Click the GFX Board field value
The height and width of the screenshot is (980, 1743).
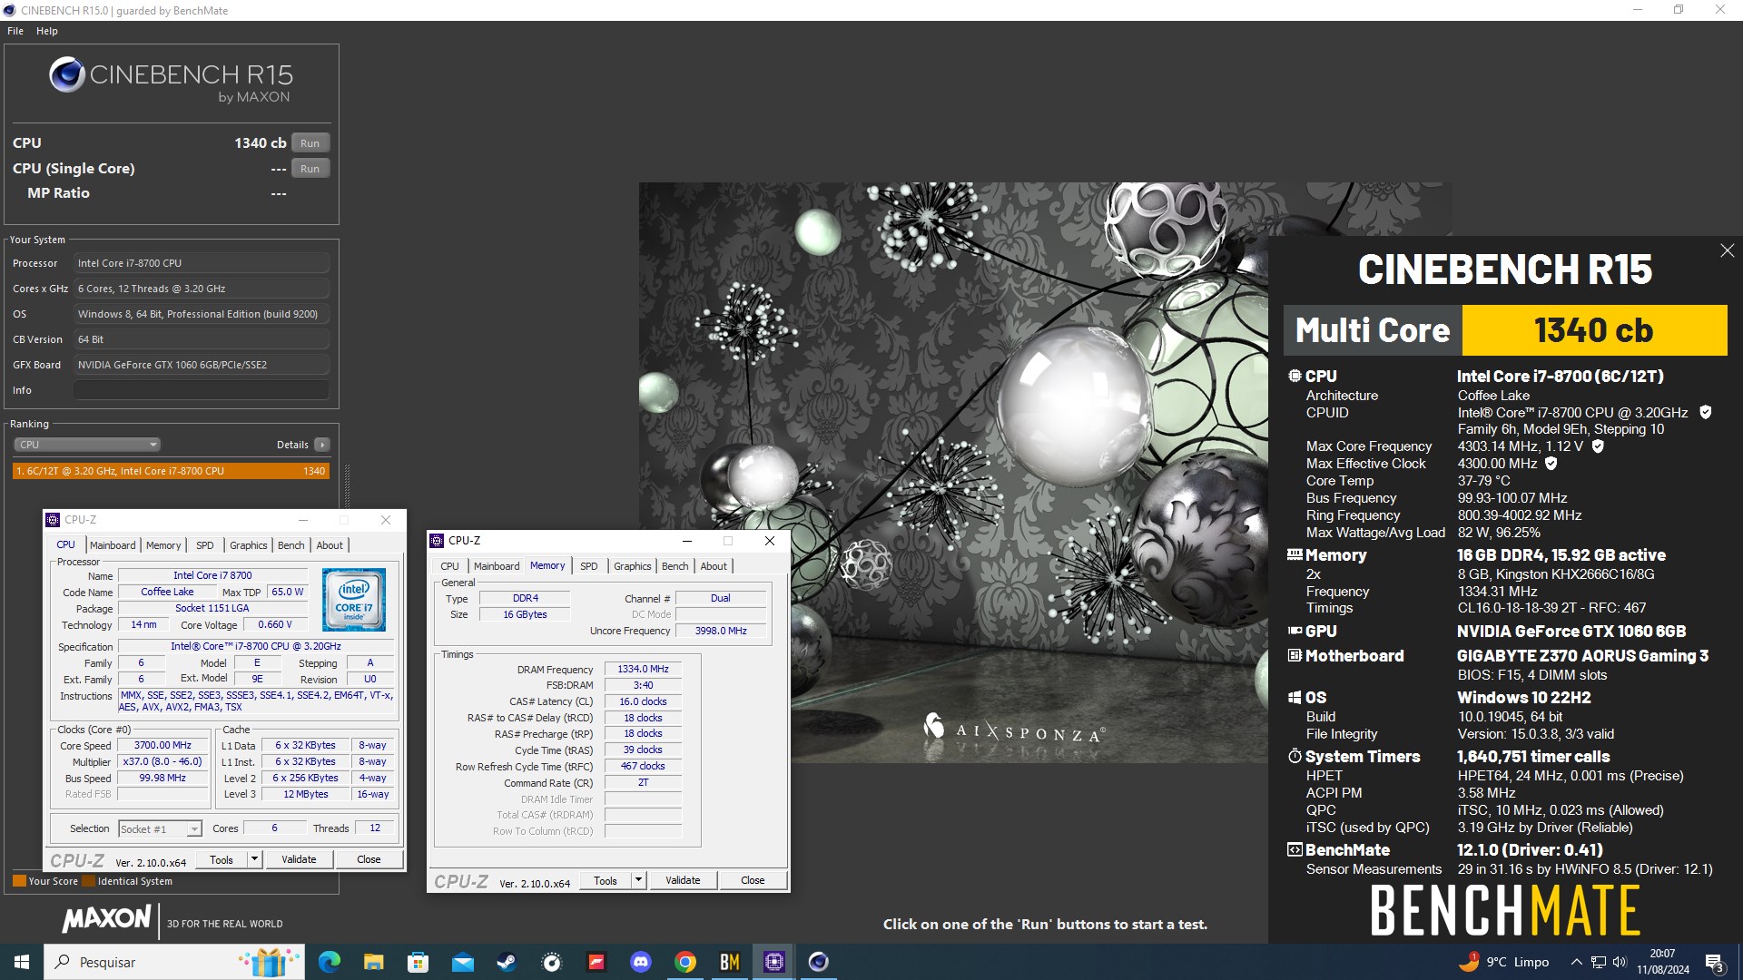click(x=202, y=365)
